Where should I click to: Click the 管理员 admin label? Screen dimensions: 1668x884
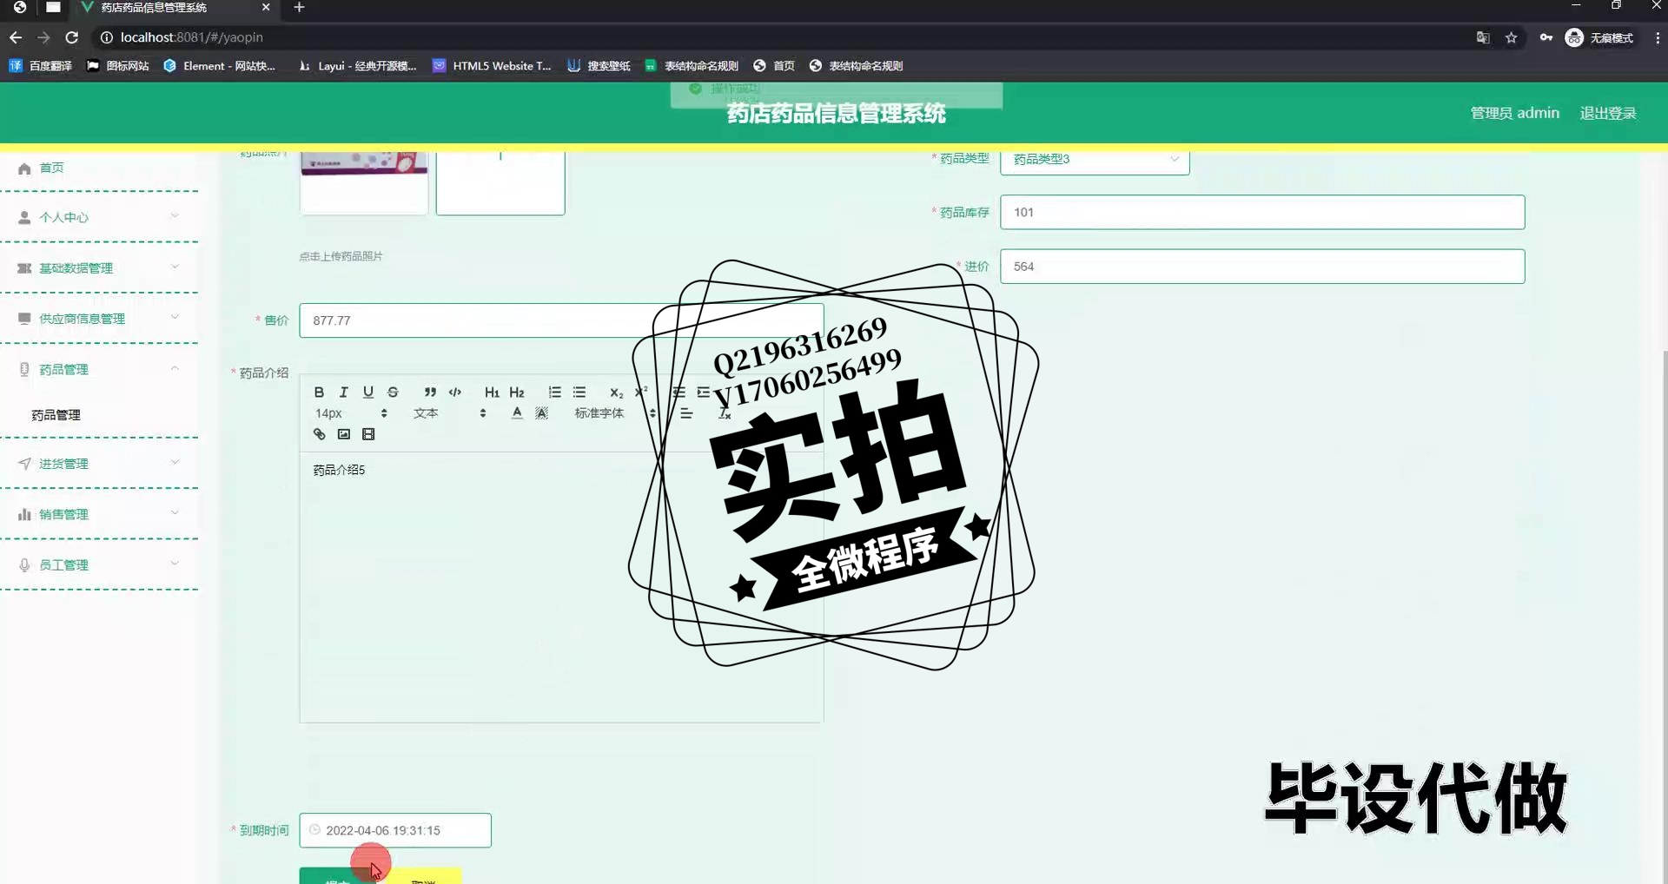point(1514,114)
